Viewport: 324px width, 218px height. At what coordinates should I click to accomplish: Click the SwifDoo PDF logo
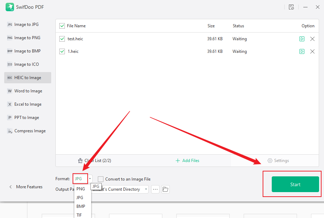(x=9, y=7)
